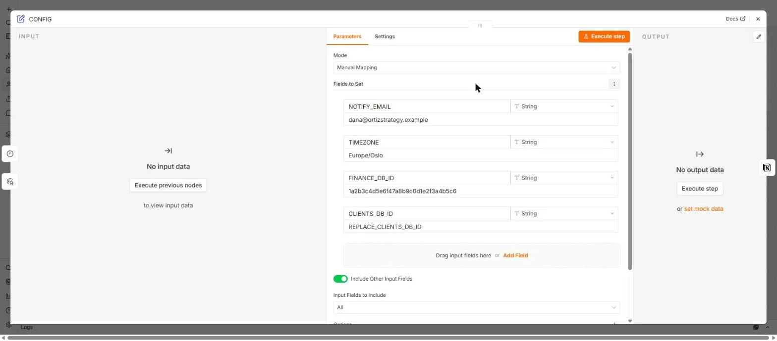The image size is (777, 341).
Task: Open type dropdown for NOTIFY_EMAIL field
Action: pyautogui.click(x=564, y=106)
